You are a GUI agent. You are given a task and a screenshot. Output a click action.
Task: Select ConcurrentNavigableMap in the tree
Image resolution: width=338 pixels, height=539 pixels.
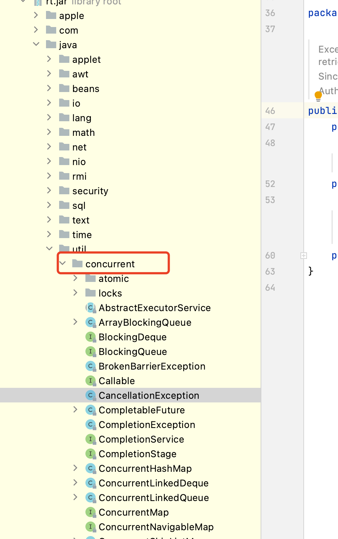click(156, 527)
